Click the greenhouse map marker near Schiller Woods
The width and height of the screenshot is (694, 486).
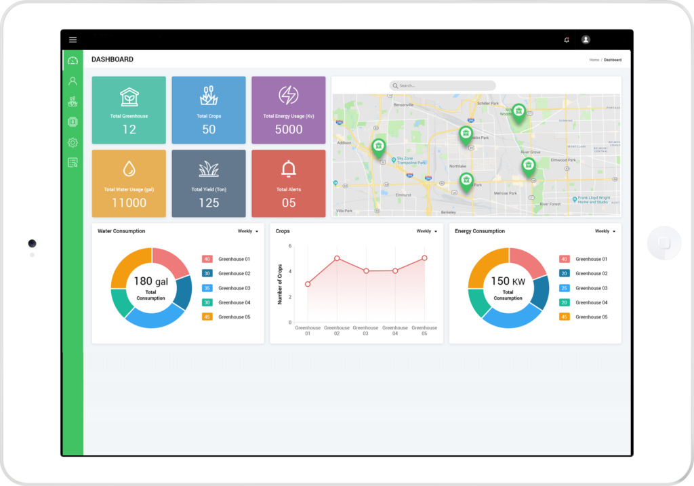coord(518,111)
